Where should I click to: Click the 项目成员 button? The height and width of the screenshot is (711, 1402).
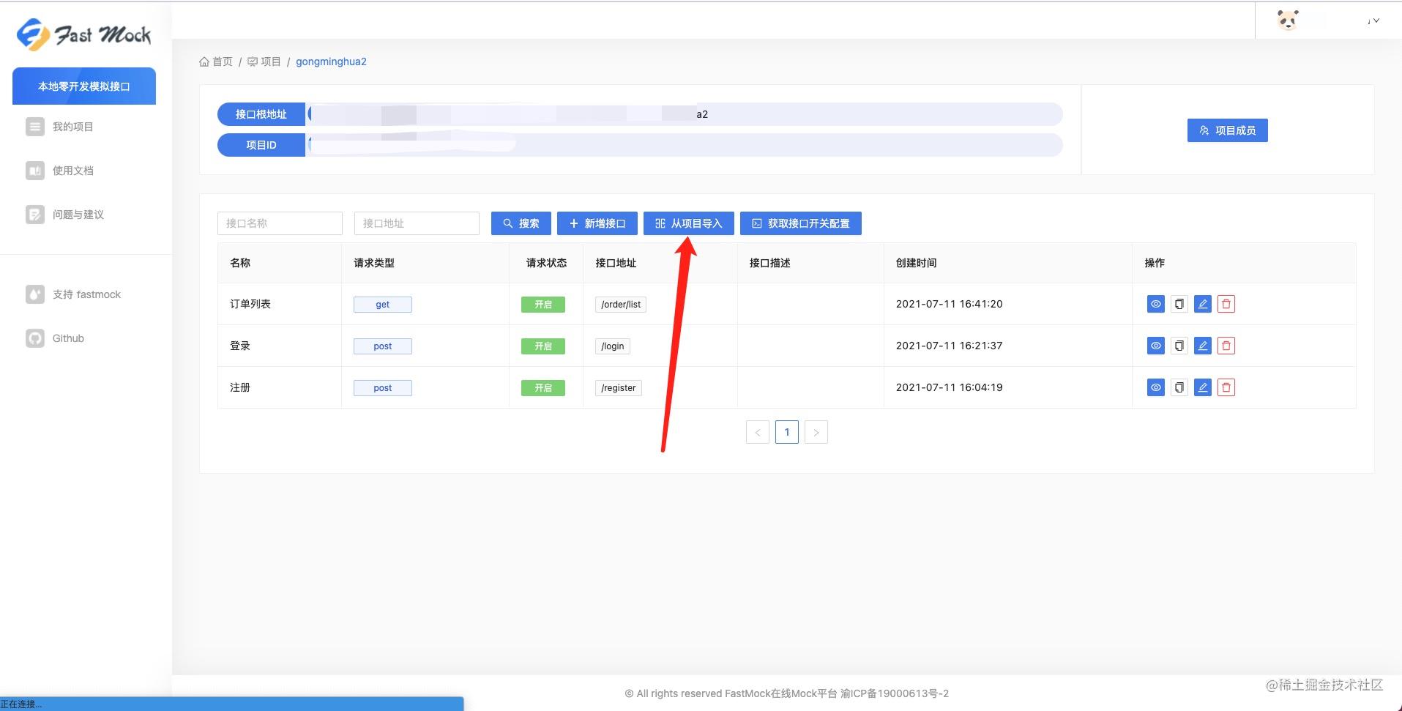(1228, 130)
